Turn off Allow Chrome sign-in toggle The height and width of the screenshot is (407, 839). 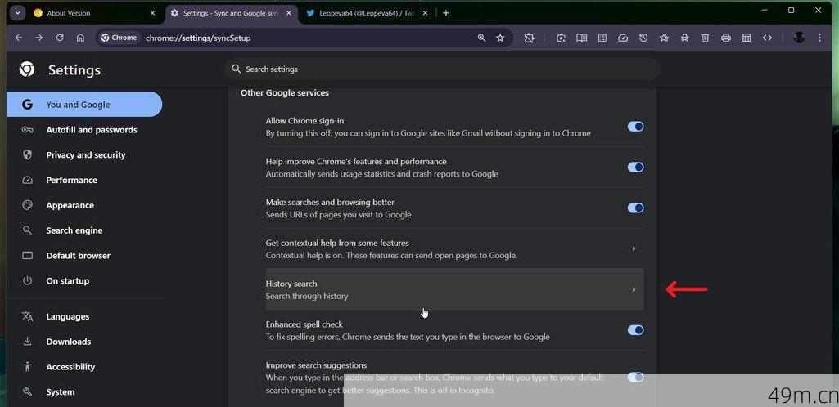tap(635, 127)
